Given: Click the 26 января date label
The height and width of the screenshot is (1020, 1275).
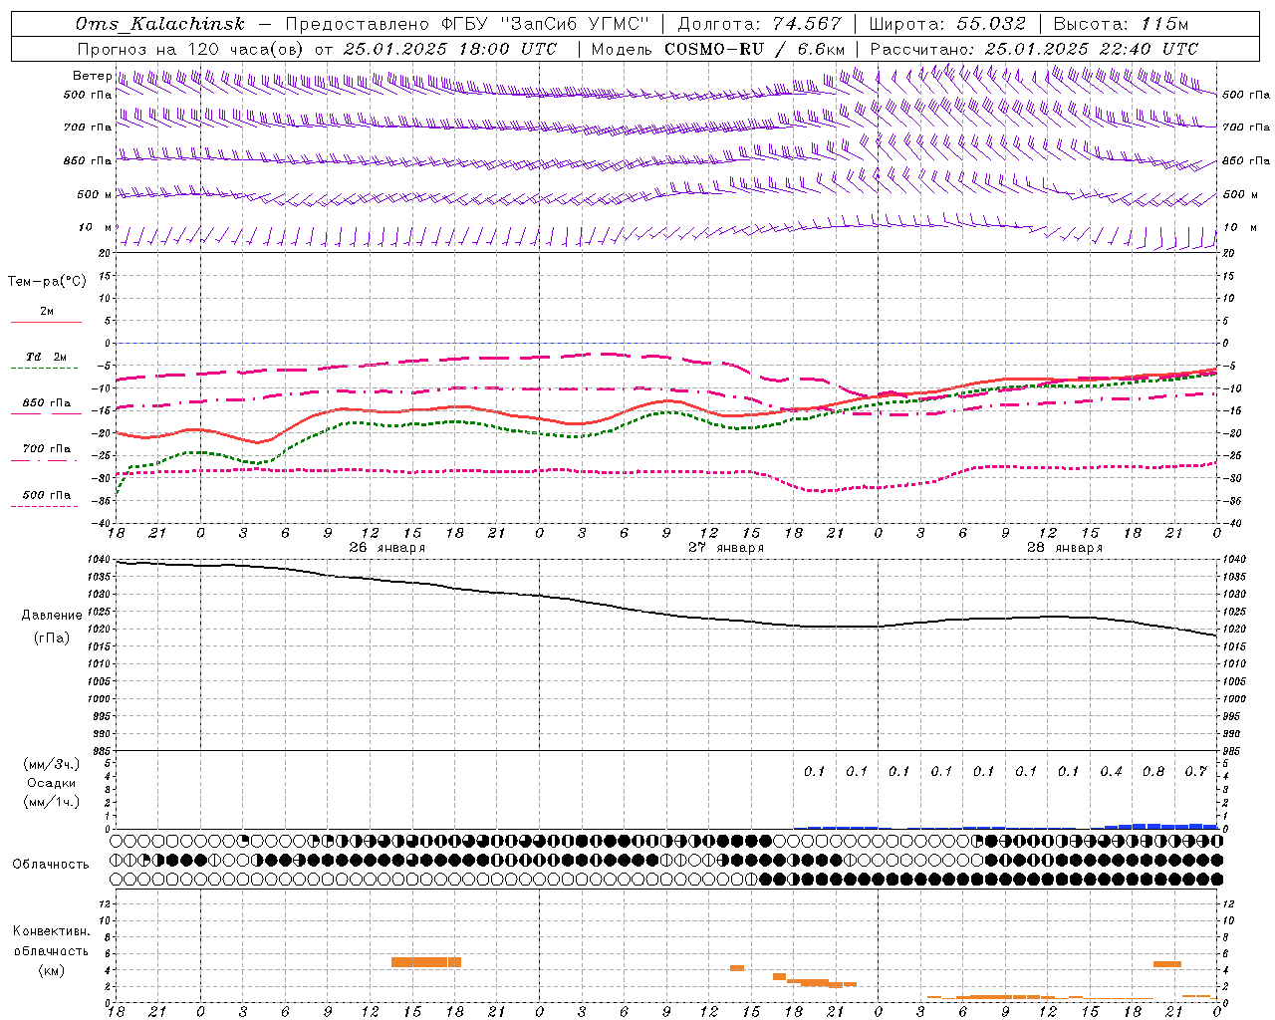Looking at the screenshot, I should [386, 548].
